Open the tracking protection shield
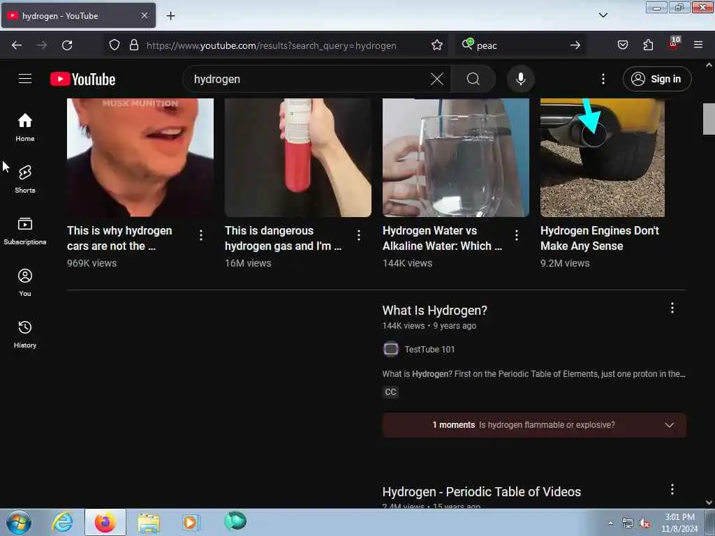The height and width of the screenshot is (536, 715). pos(115,45)
